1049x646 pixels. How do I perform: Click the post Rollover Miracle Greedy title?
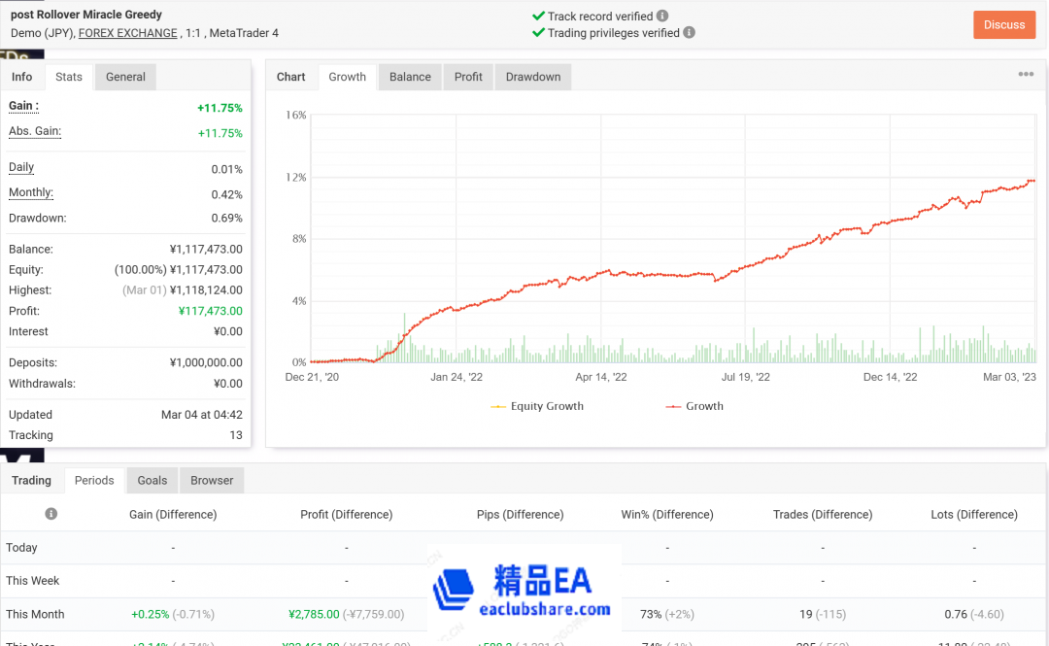pyautogui.click(x=86, y=14)
